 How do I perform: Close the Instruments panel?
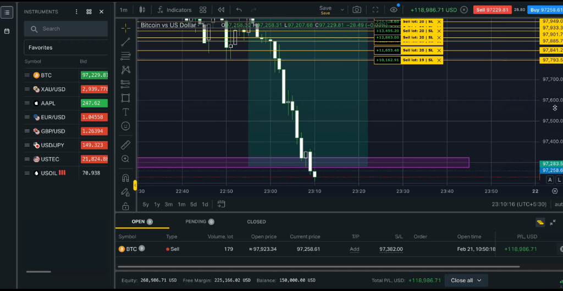coord(101,12)
